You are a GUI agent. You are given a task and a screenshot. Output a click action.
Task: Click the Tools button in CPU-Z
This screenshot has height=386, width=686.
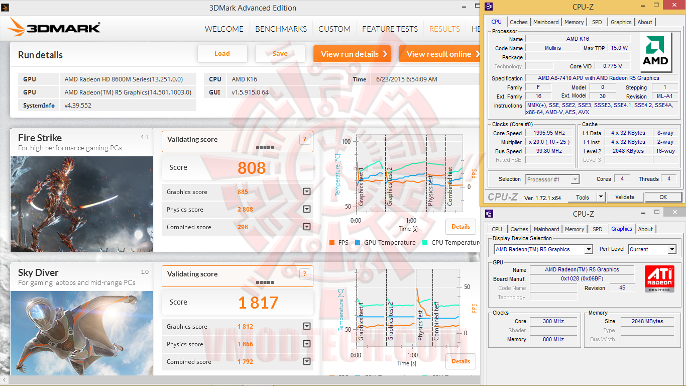coord(583,197)
